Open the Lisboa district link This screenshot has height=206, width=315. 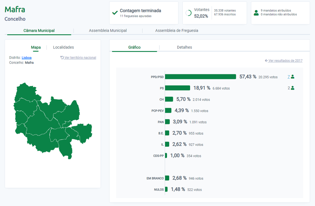26,58
